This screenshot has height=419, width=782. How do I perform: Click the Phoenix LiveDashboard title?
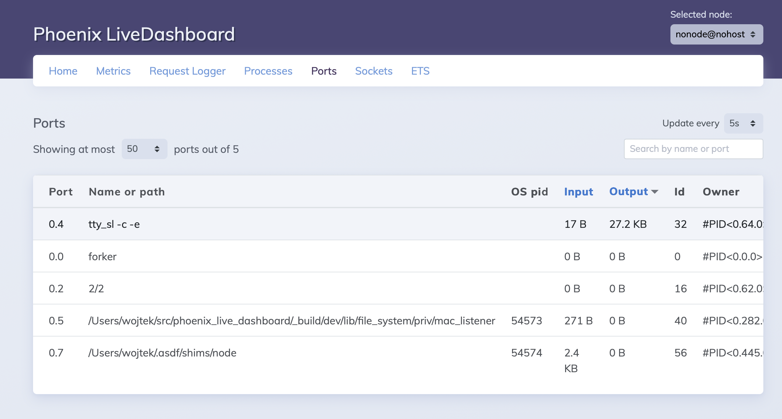(x=134, y=34)
